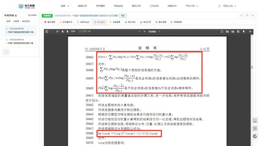Switch PDF viewer to presentation fullscreen mode
Screen dimensions: 260x146
tap(222, 32)
